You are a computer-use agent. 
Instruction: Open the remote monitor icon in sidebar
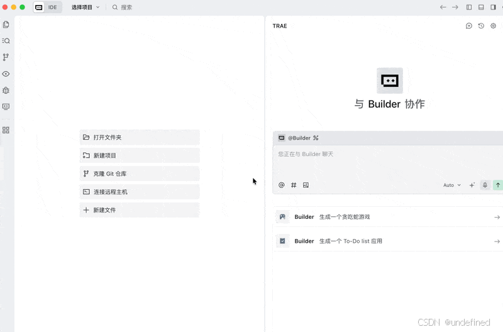6,106
